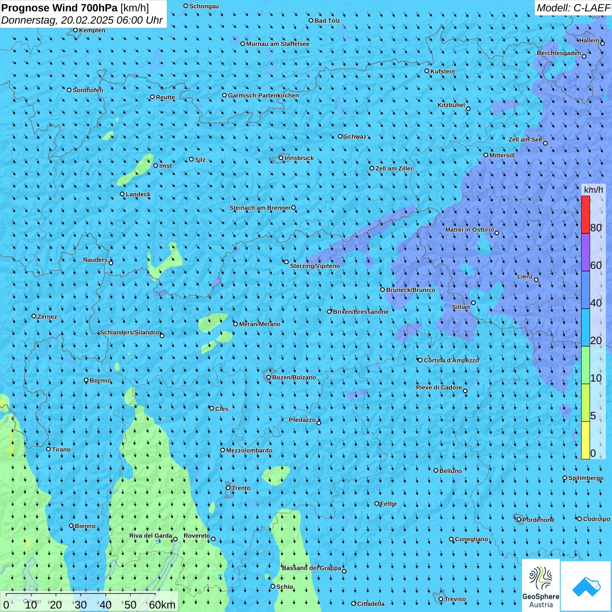Screen dimensions: 612x612
Task: Click the cyan 20-40 km/h legend swatch
Action: coord(585,327)
